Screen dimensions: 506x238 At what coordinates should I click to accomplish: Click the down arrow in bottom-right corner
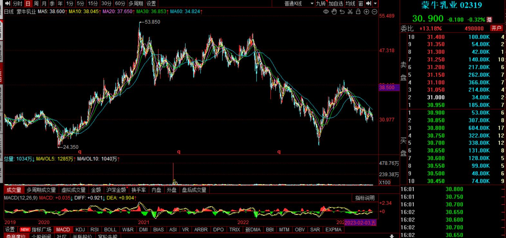pyautogui.click(x=391, y=236)
